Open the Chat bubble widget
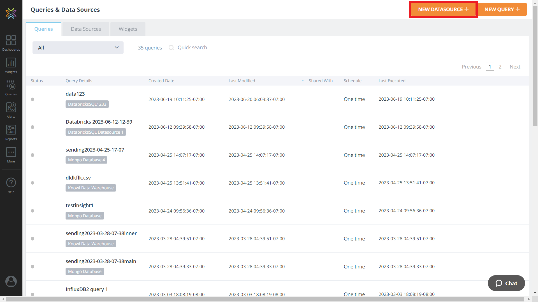538x302 pixels. pyautogui.click(x=506, y=283)
